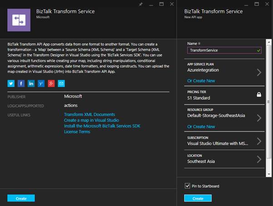
Task: Minimize the left BizTalk blade
Action: tap(151, 5)
